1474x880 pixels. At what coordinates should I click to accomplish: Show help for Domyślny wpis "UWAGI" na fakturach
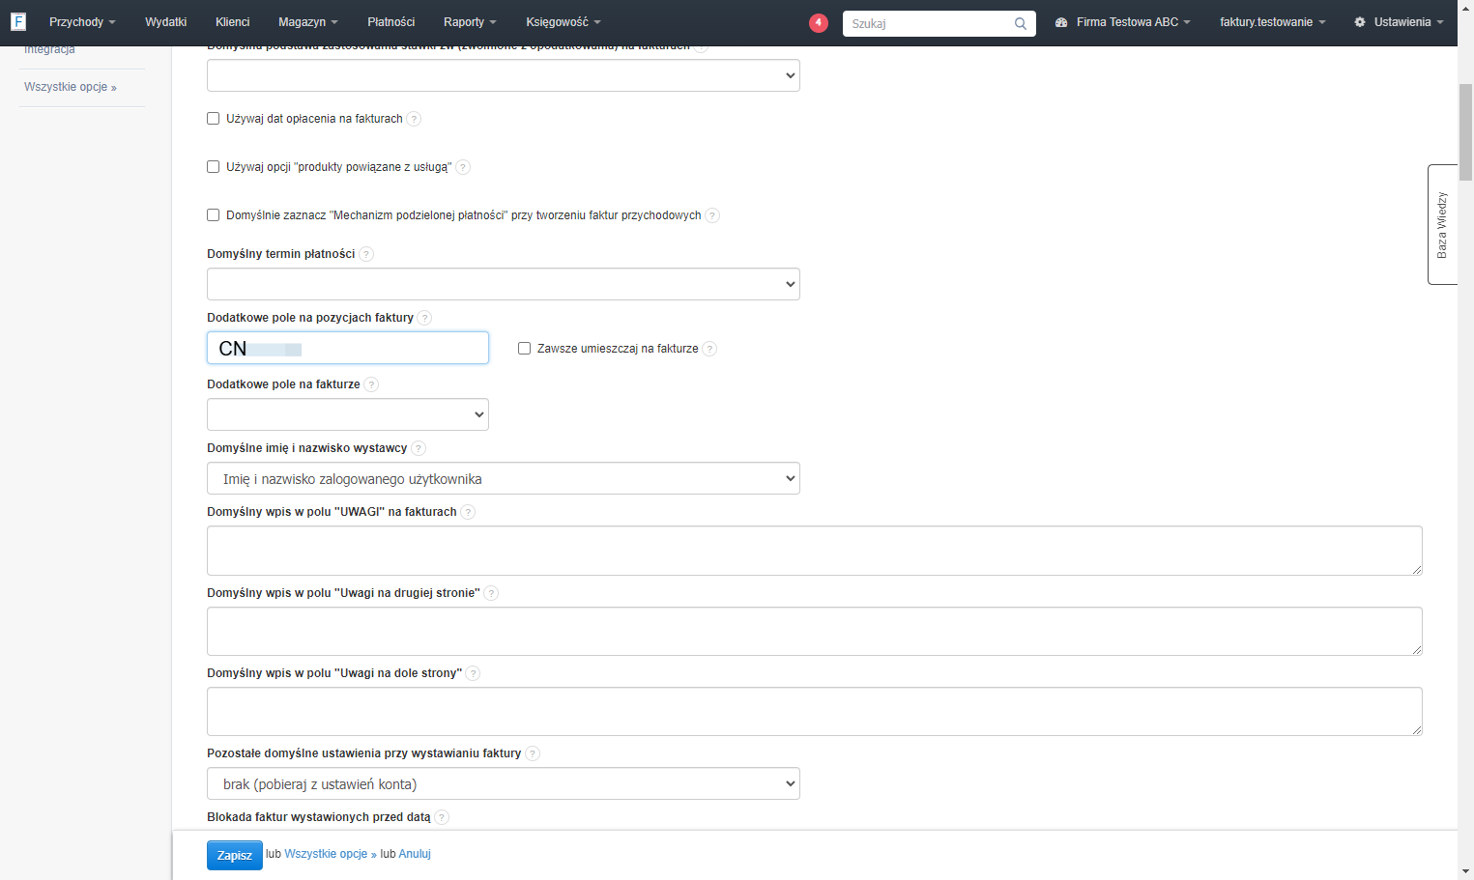pyautogui.click(x=468, y=512)
